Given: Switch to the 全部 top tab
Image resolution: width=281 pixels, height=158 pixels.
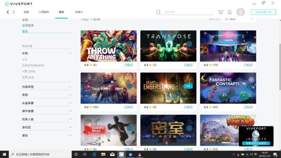Looking at the screenshot, I should [x=26, y=12].
